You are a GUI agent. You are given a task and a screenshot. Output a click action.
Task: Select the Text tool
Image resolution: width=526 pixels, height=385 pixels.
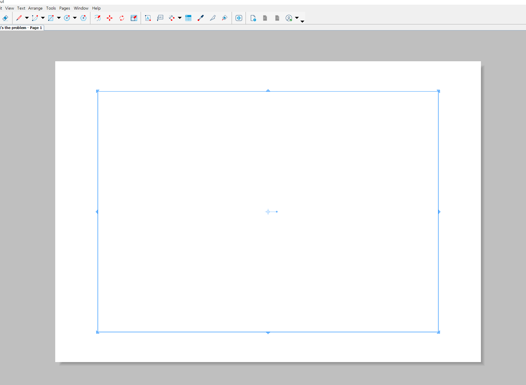click(x=148, y=18)
